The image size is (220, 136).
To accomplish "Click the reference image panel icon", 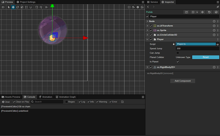I will [x=129, y=7].
